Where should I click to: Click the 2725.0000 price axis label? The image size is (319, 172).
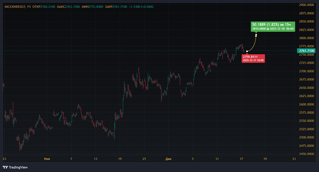306,63
